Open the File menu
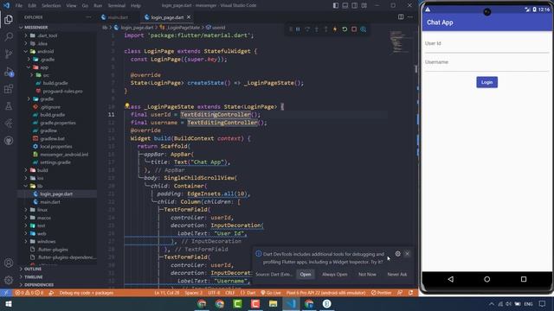Screen dimensions: 554x311 tap(19, 6)
